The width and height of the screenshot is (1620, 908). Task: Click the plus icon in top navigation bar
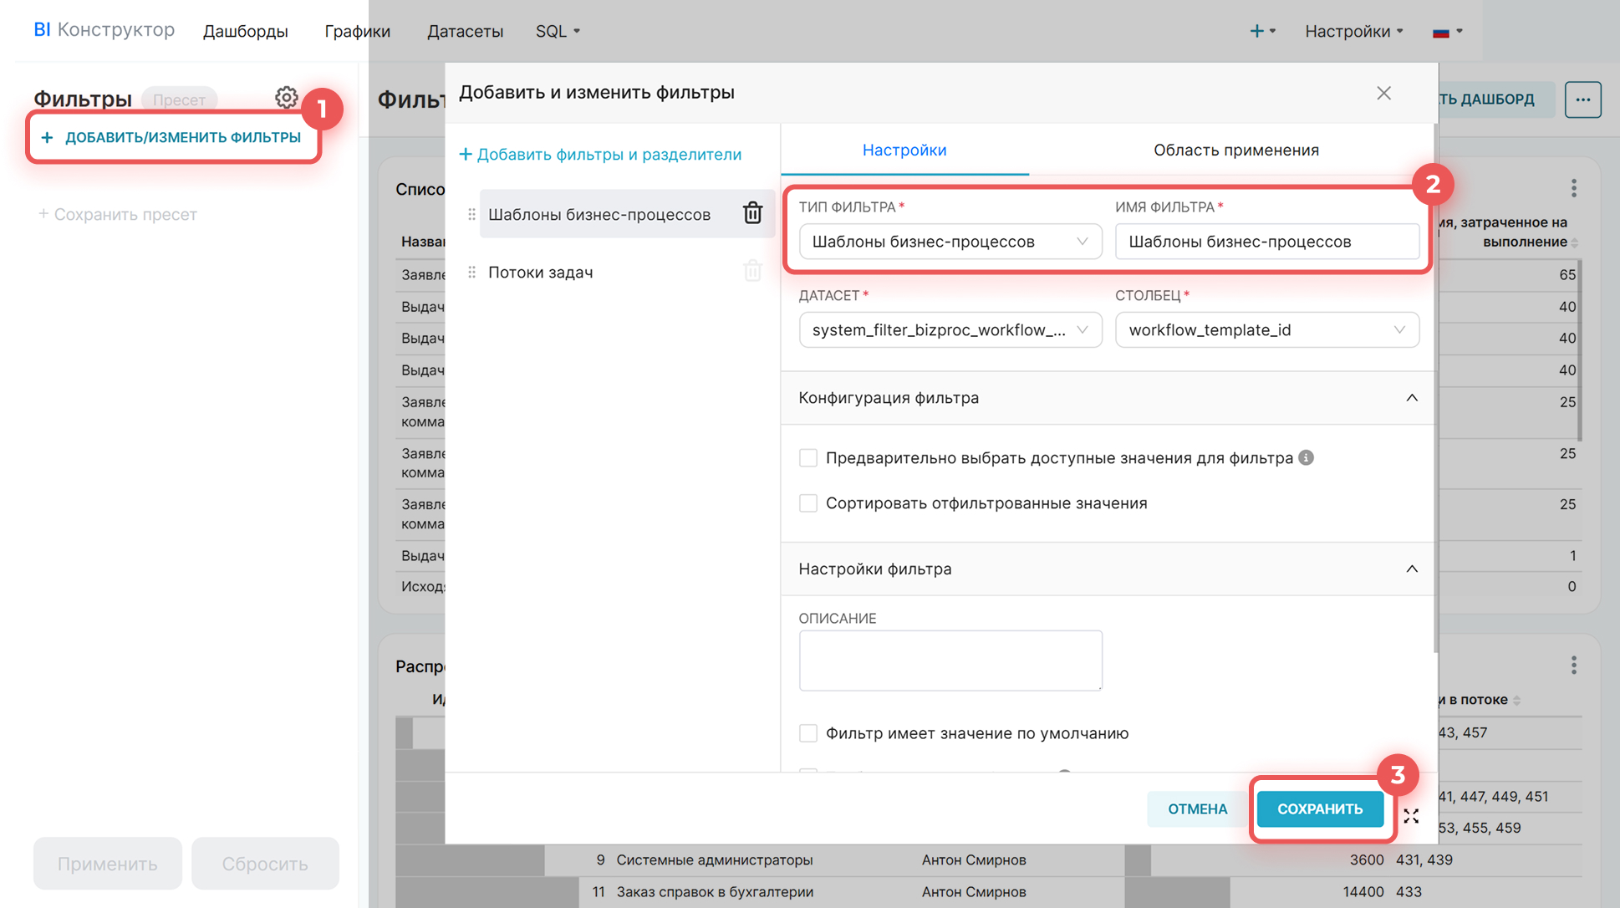[x=1256, y=31]
